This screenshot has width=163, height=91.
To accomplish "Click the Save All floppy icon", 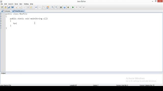I will point(12,7).
